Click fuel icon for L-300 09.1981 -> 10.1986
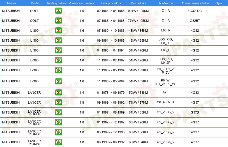This screenshot has width=228, height=147. (58, 40)
